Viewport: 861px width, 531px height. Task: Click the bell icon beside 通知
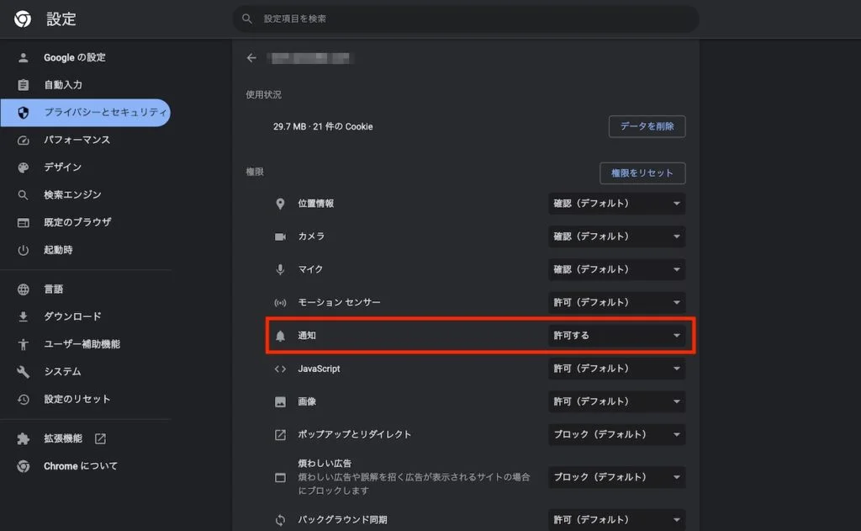[280, 336]
